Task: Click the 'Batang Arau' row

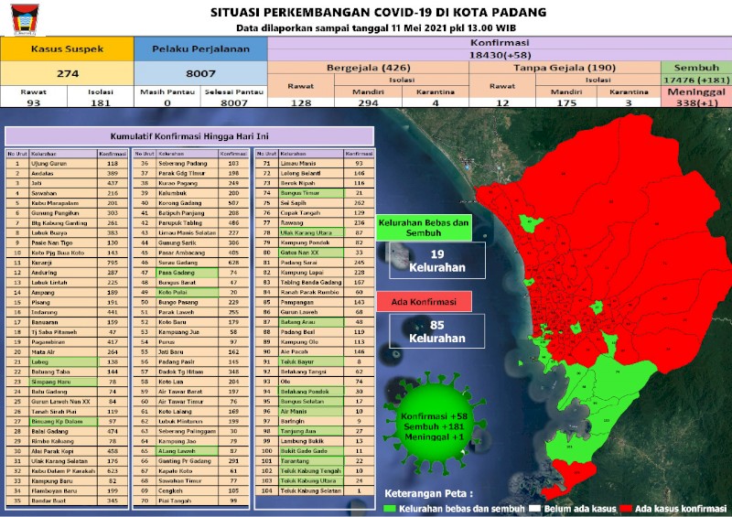Action: point(315,322)
